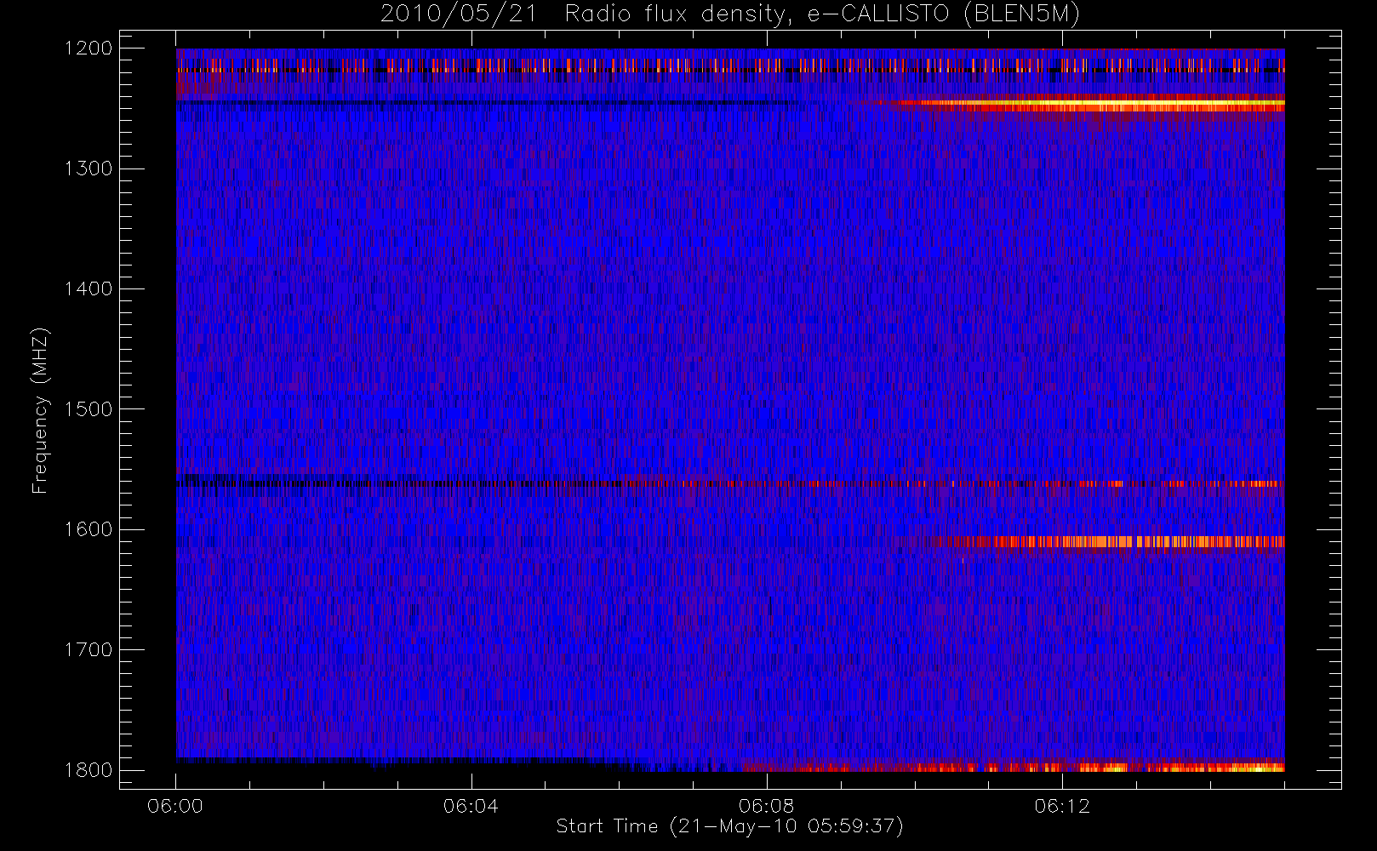Click the 06:00 time tick label
1377x851 pixels.
175,806
